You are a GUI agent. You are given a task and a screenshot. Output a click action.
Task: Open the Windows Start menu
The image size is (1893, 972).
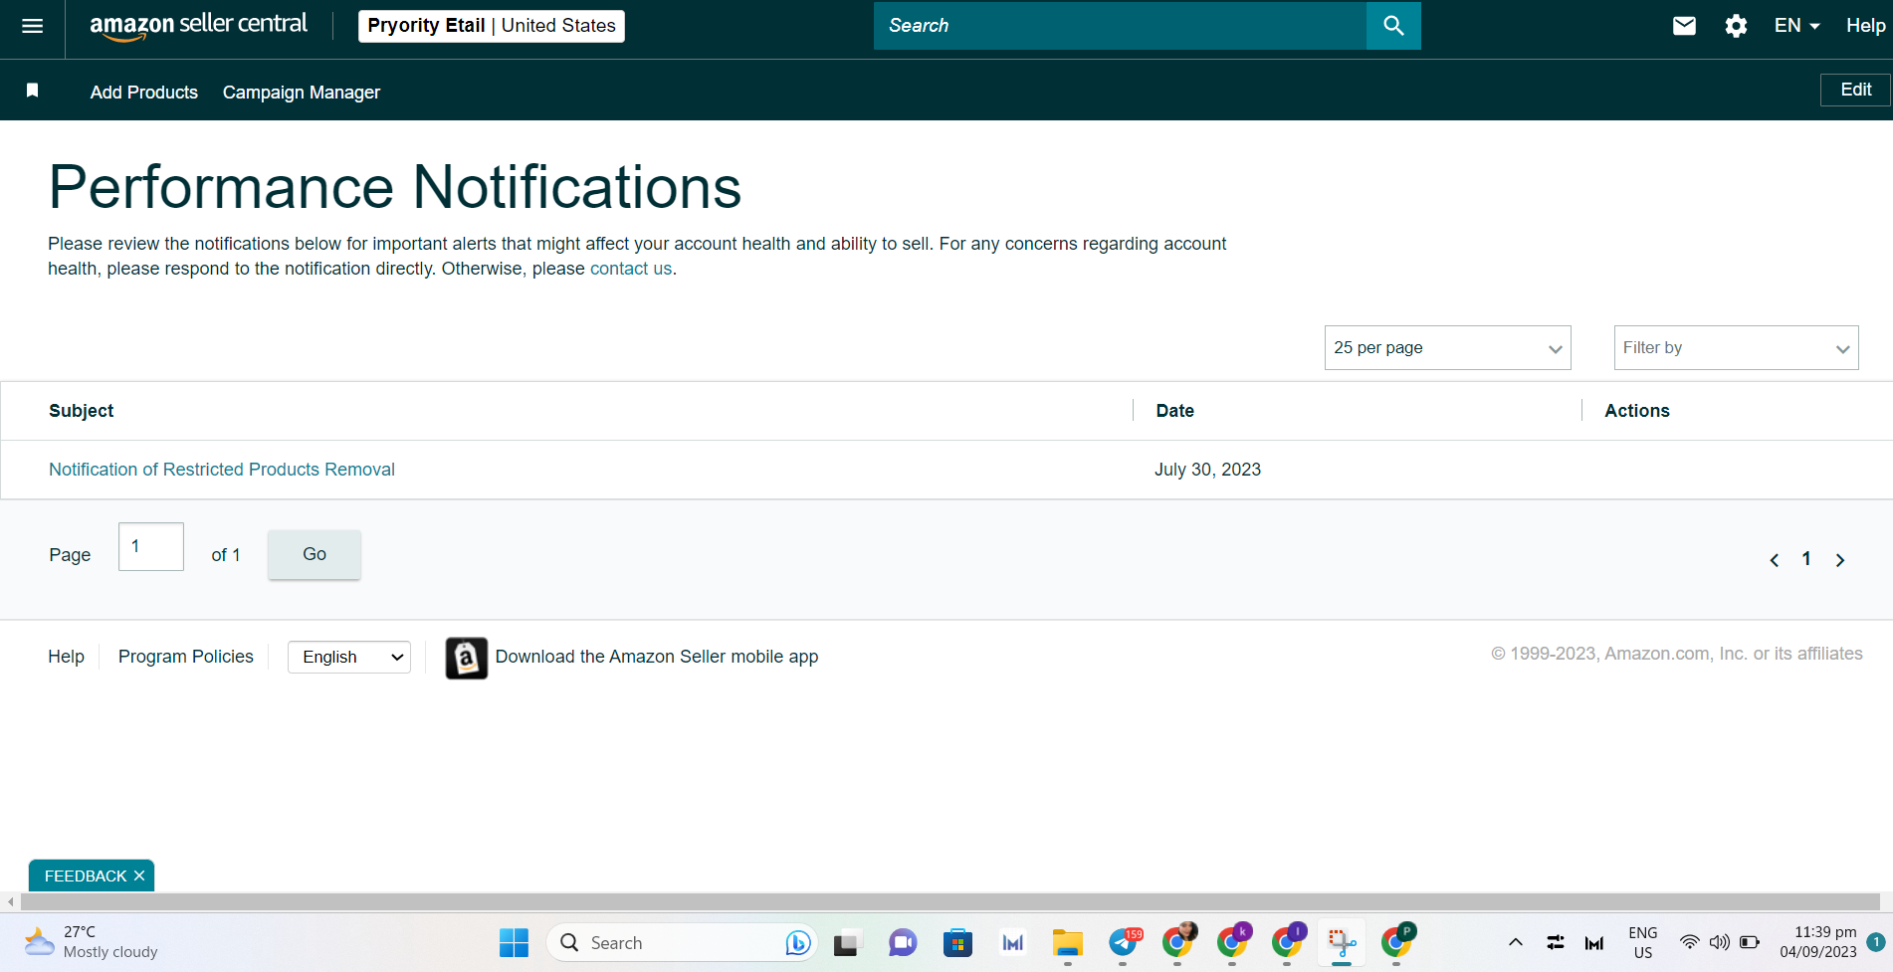514,942
